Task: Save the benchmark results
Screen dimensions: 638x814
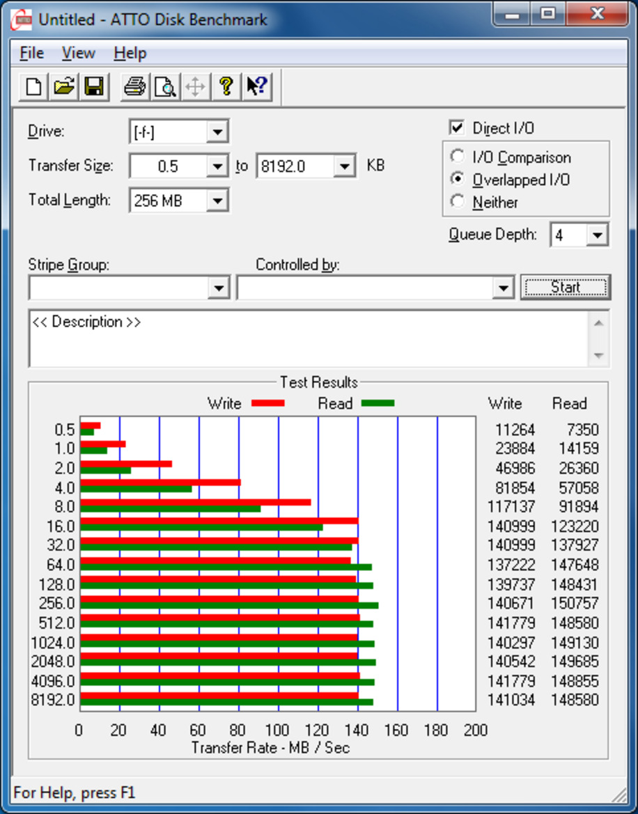Action: tap(94, 86)
